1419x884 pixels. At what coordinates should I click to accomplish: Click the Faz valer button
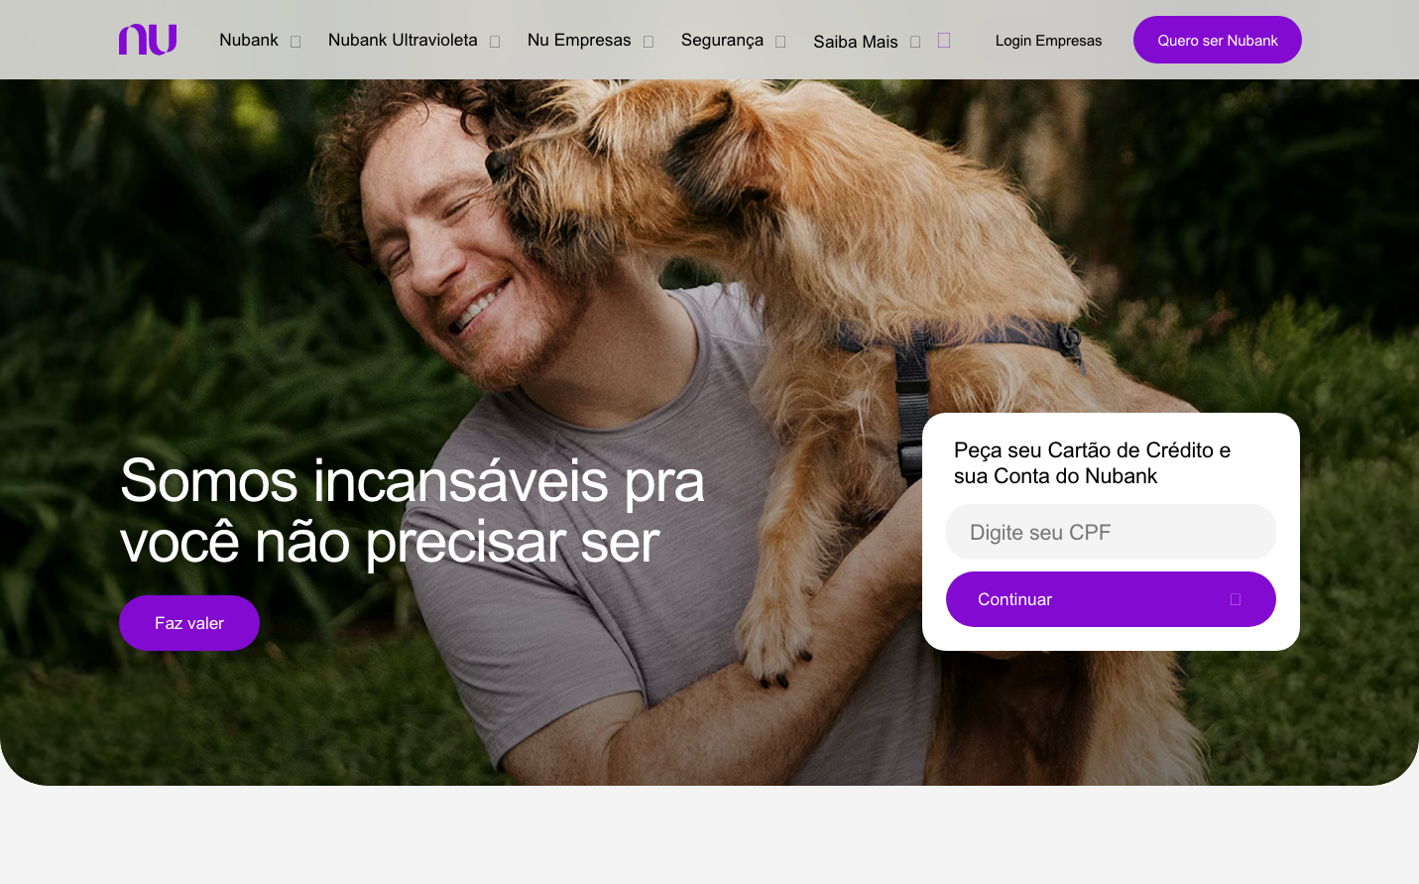click(189, 623)
